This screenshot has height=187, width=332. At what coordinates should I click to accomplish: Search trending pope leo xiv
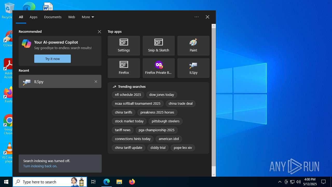(x=183, y=148)
